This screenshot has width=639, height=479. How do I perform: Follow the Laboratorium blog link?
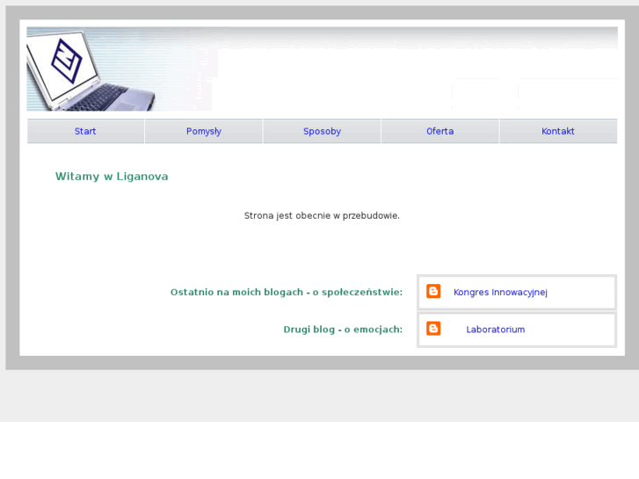496,330
